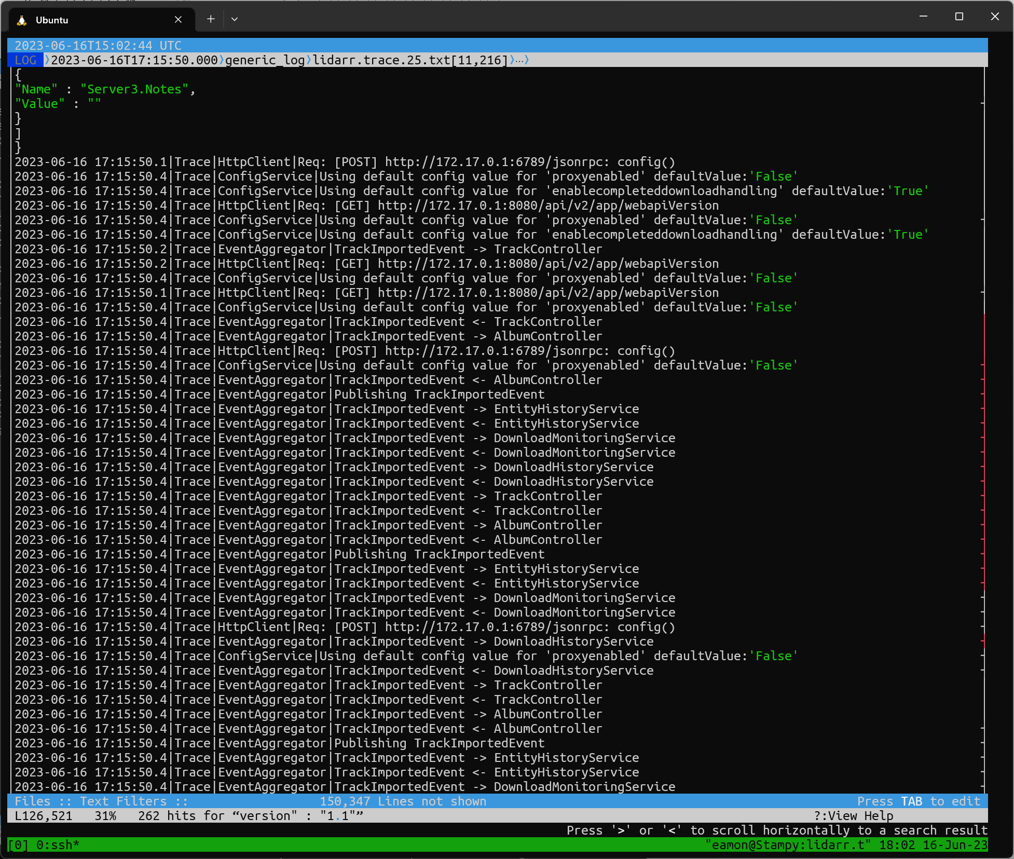This screenshot has height=859, width=1014.
Task: Click the Ubuntu tab label
Action: 51,20
